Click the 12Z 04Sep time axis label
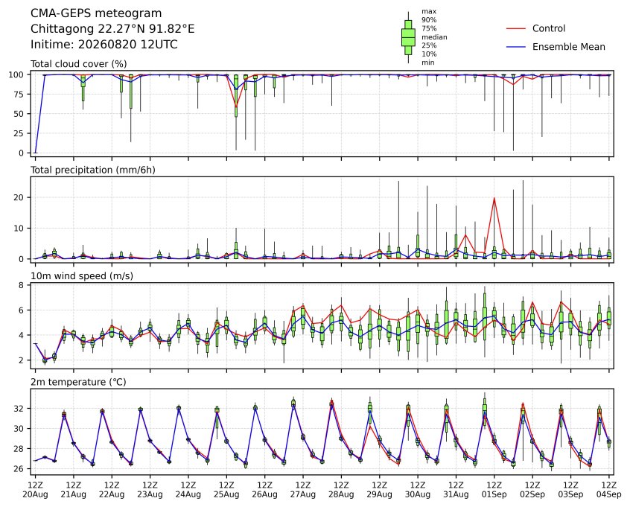 point(608,490)
